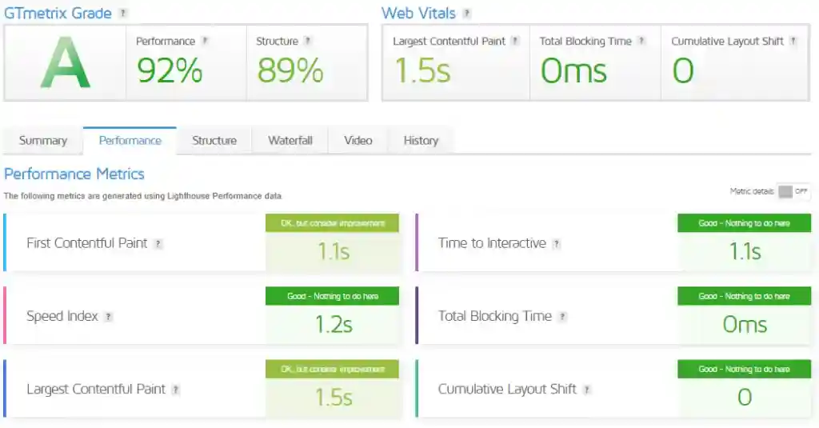Click help icon next to GTmetrix Grade

coord(123,14)
